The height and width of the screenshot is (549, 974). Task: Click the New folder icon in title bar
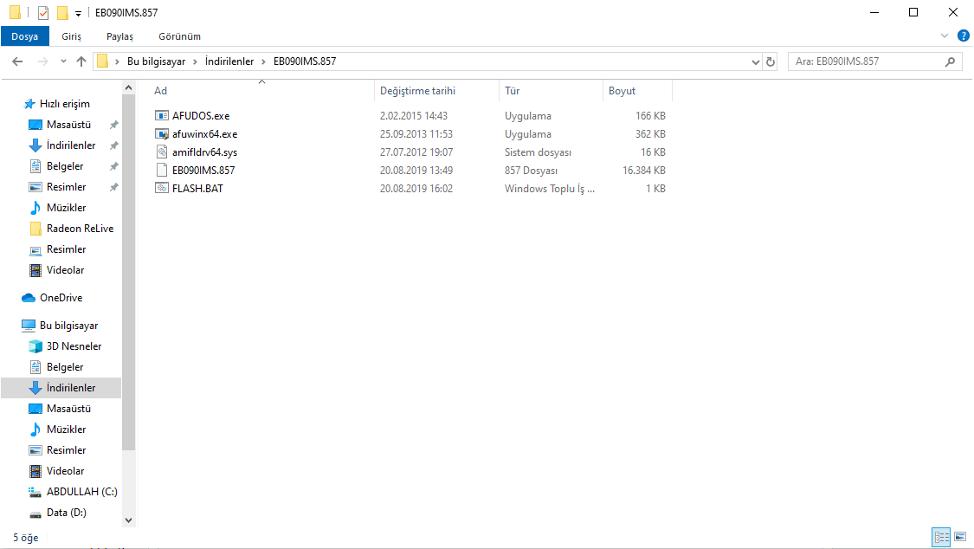[62, 12]
